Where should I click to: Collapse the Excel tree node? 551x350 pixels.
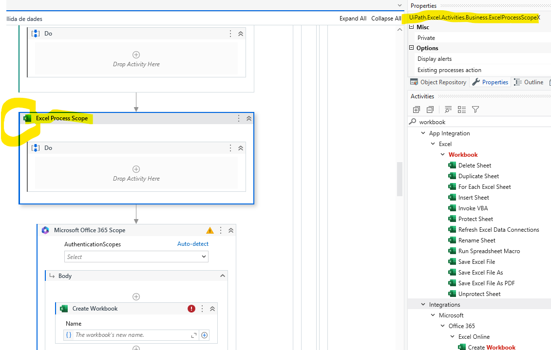click(433, 144)
